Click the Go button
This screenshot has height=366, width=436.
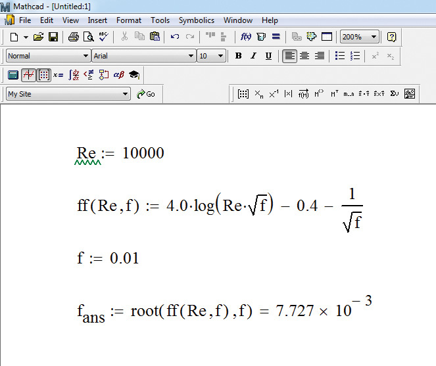(x=146, y=94)
